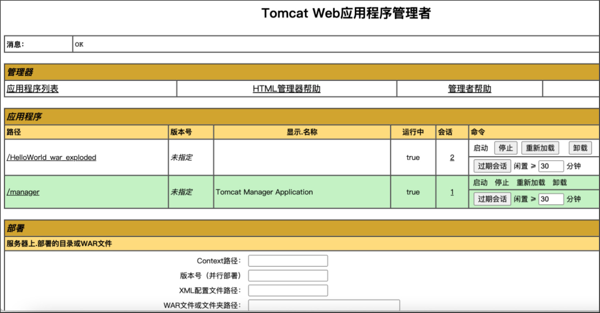Screen dimensions: 600x313
Task: View the 1 session of /manager
Action: [x=452, y=192]
